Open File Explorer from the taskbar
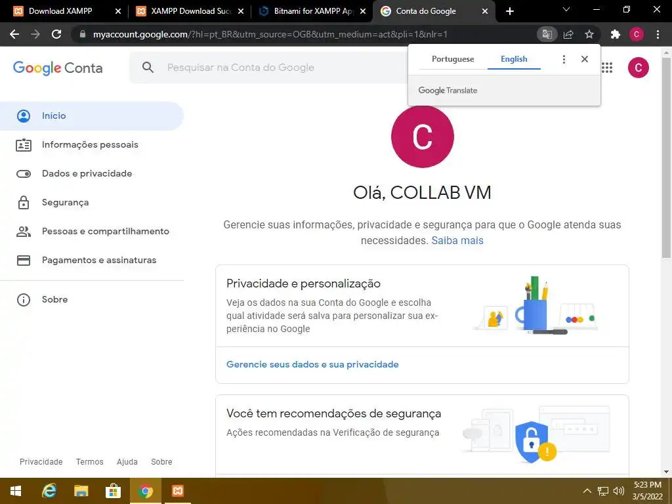Image resolution: width=672 pixels, height=504 pixels. click(x=81, y=491)
